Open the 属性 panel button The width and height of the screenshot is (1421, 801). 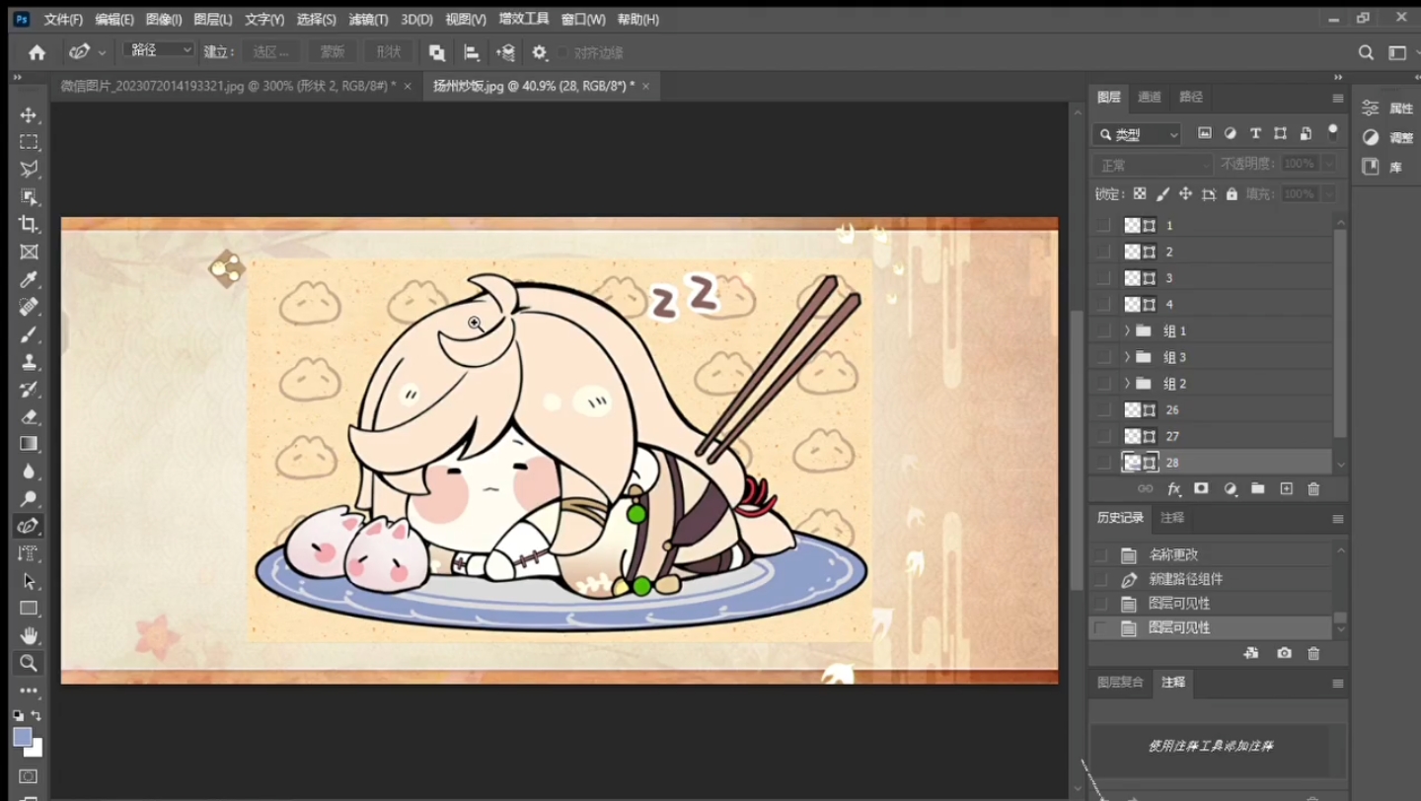[x=1387, y=109]
